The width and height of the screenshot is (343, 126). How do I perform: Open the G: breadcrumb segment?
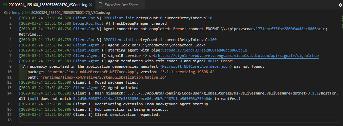click(6, 13)
